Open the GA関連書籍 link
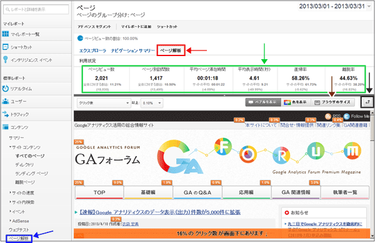 click(356, 125)
